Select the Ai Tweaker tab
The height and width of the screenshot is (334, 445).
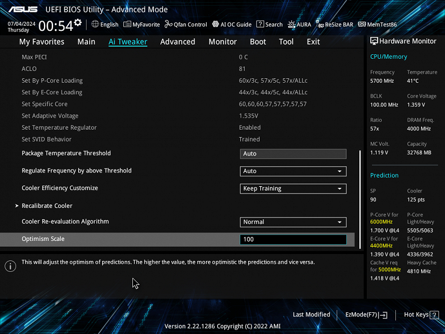pos(128,42)
